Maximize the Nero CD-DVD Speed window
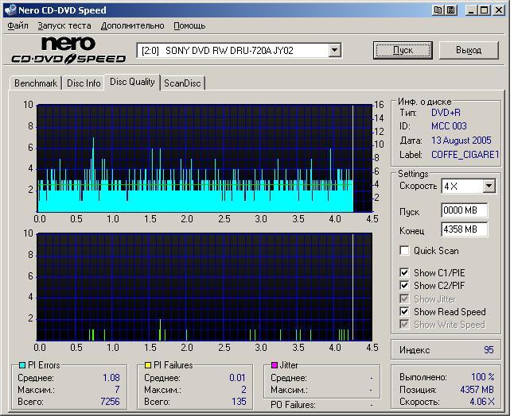The height and width of the screenshot is (416, 514). [484, 10]
